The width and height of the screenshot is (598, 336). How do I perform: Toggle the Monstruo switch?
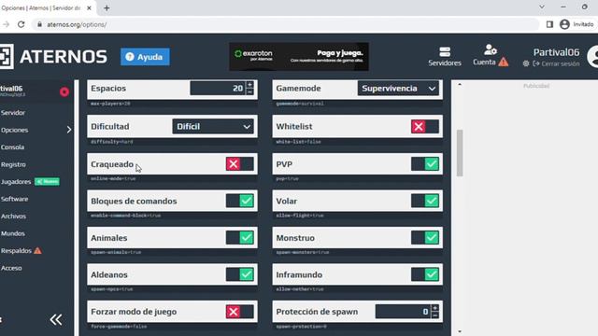(x=425, y=238)
